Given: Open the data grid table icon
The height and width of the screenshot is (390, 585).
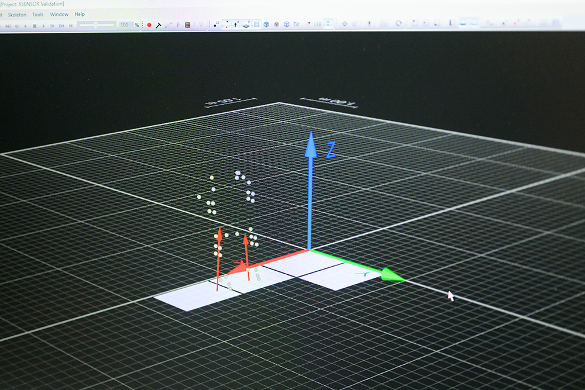Looking at the screenshot, I should (188, 25).
